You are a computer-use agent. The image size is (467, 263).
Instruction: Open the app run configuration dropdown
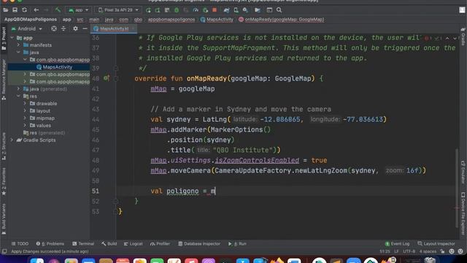(x=78, y=10)
